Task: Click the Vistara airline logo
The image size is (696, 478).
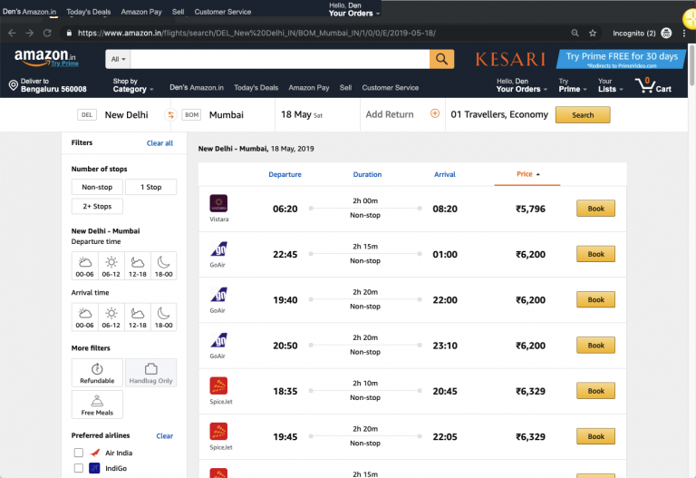Action: pos(218,203)
